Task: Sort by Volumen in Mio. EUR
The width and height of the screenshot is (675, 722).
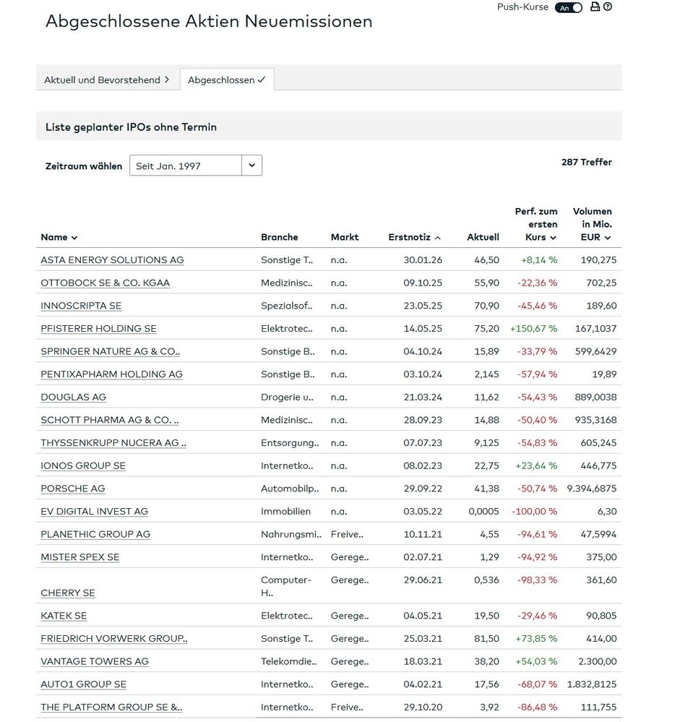Action: pos(592,224)
